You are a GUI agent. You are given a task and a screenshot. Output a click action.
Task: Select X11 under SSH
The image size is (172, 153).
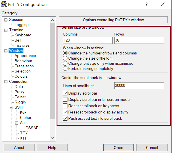(23, 138)
